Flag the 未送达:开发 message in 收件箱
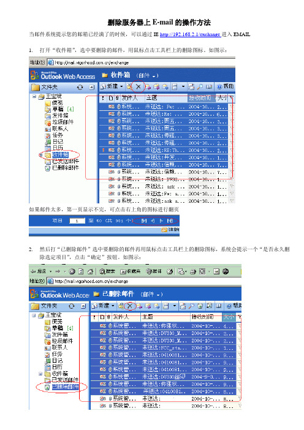This screenshot has height=430, width=304. click(231, 157)
